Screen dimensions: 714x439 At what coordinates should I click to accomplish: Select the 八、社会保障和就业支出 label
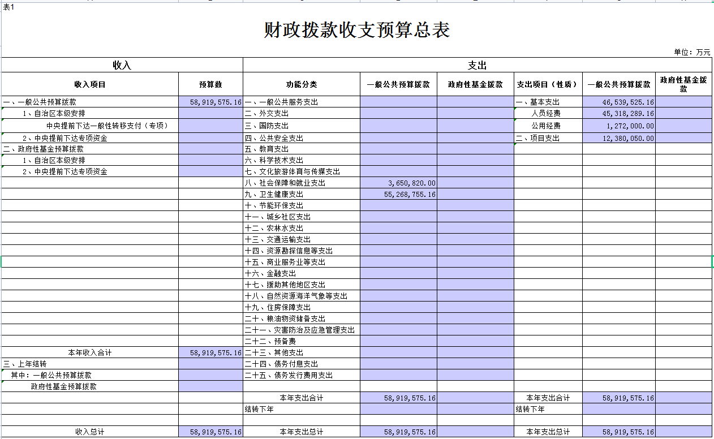tap(285, 183)
